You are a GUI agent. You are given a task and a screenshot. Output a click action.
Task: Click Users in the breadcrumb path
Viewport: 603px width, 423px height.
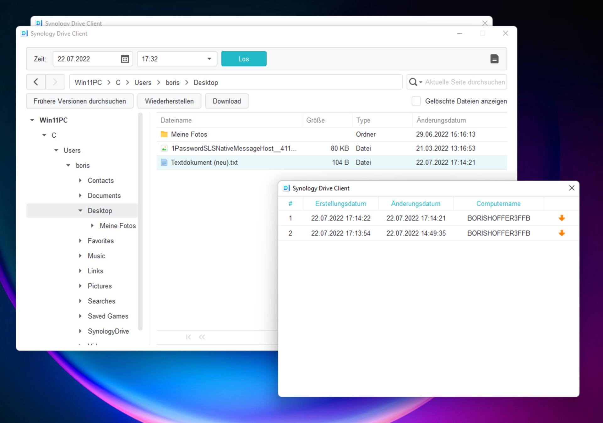point(143,82)
